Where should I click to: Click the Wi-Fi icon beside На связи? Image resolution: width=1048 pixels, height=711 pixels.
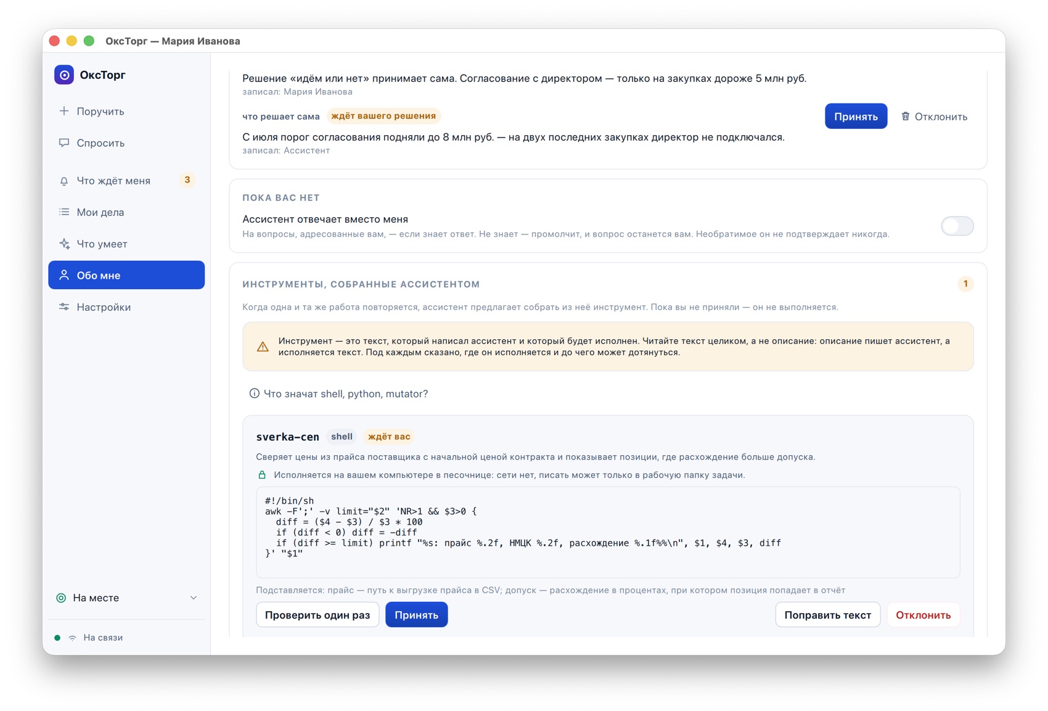coord(73,638)
